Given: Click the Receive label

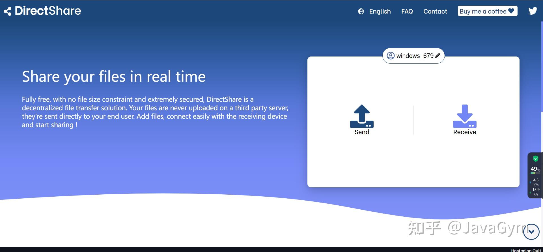Looking at the screenshot, I should tap(465, 132).
